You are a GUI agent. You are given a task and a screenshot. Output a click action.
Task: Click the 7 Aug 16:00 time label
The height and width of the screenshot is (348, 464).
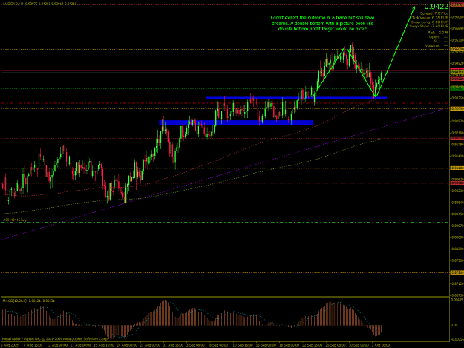[x=33, y=345]
